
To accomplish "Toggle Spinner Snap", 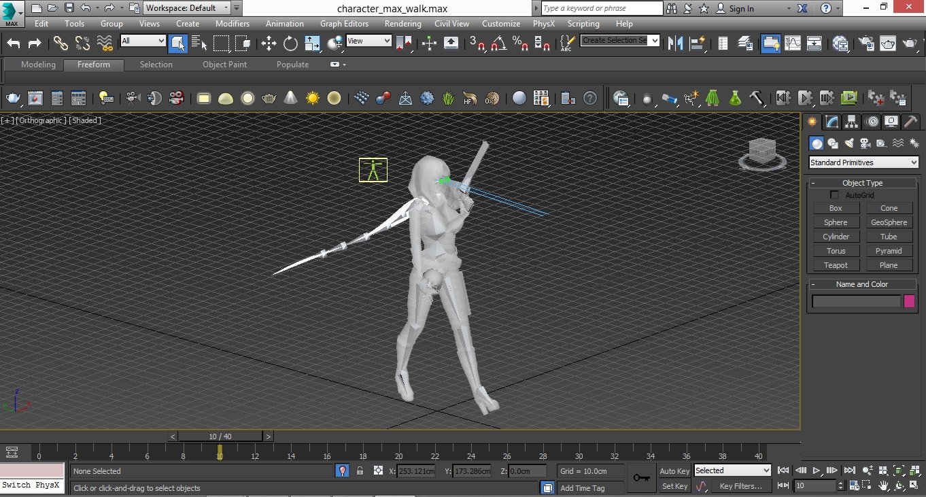I will (543, 44).
